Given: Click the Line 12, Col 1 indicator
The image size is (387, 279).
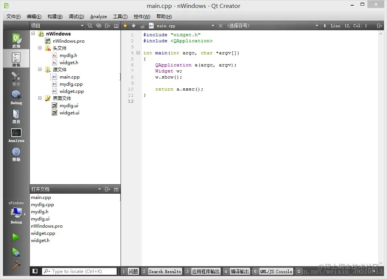Looking at the screenshot, I should [349, 26].
